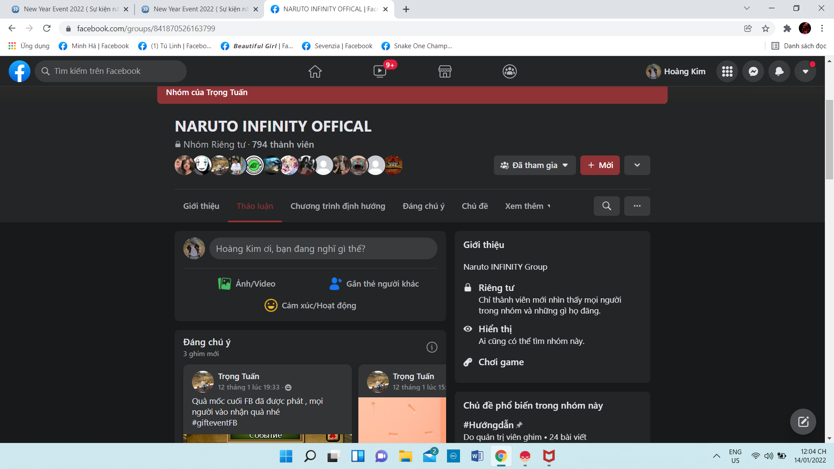This screenshot has height=469, width=834.
Task: Open Snake One Champ bookmark
Action: coord(417,46)
